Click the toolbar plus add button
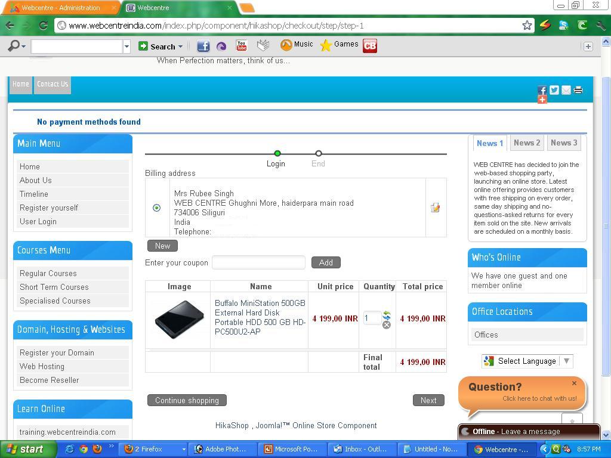Viewport: 611px width, 458px height. [588, 47]
